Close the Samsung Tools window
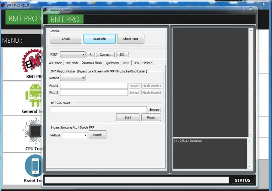Screen dimensions: 272x191 click(x=250, y=9)
